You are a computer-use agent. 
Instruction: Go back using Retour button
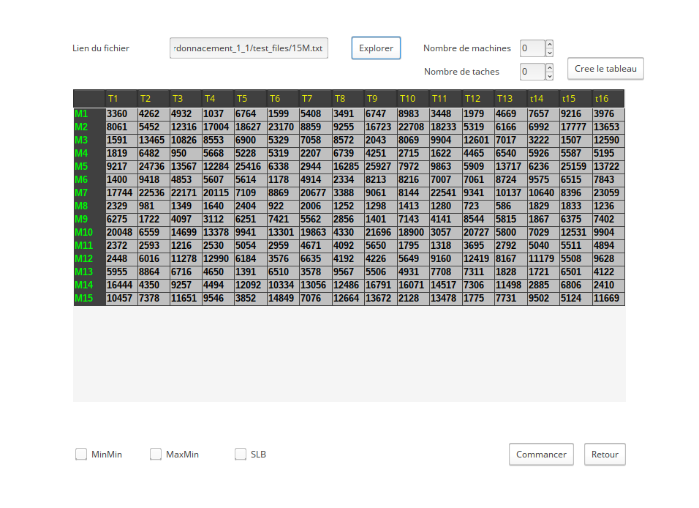pos(605,455)
